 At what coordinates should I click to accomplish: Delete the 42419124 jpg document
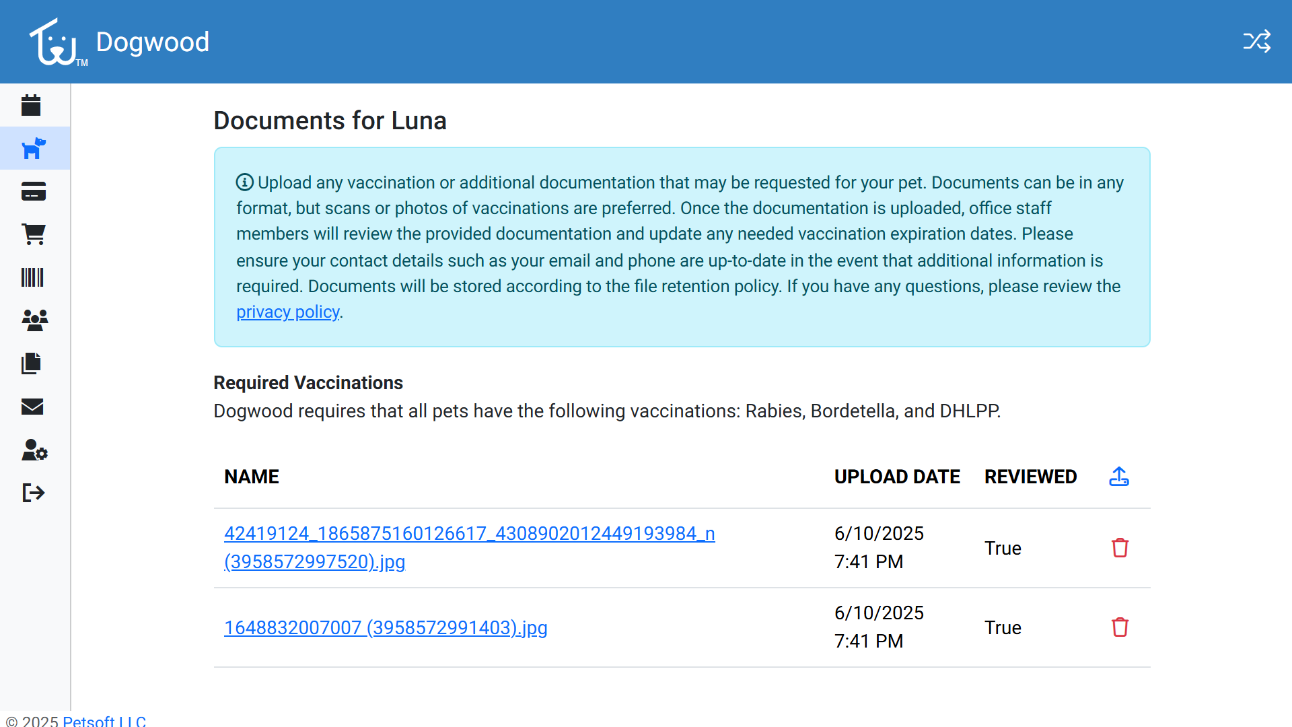coord(1120,548)
